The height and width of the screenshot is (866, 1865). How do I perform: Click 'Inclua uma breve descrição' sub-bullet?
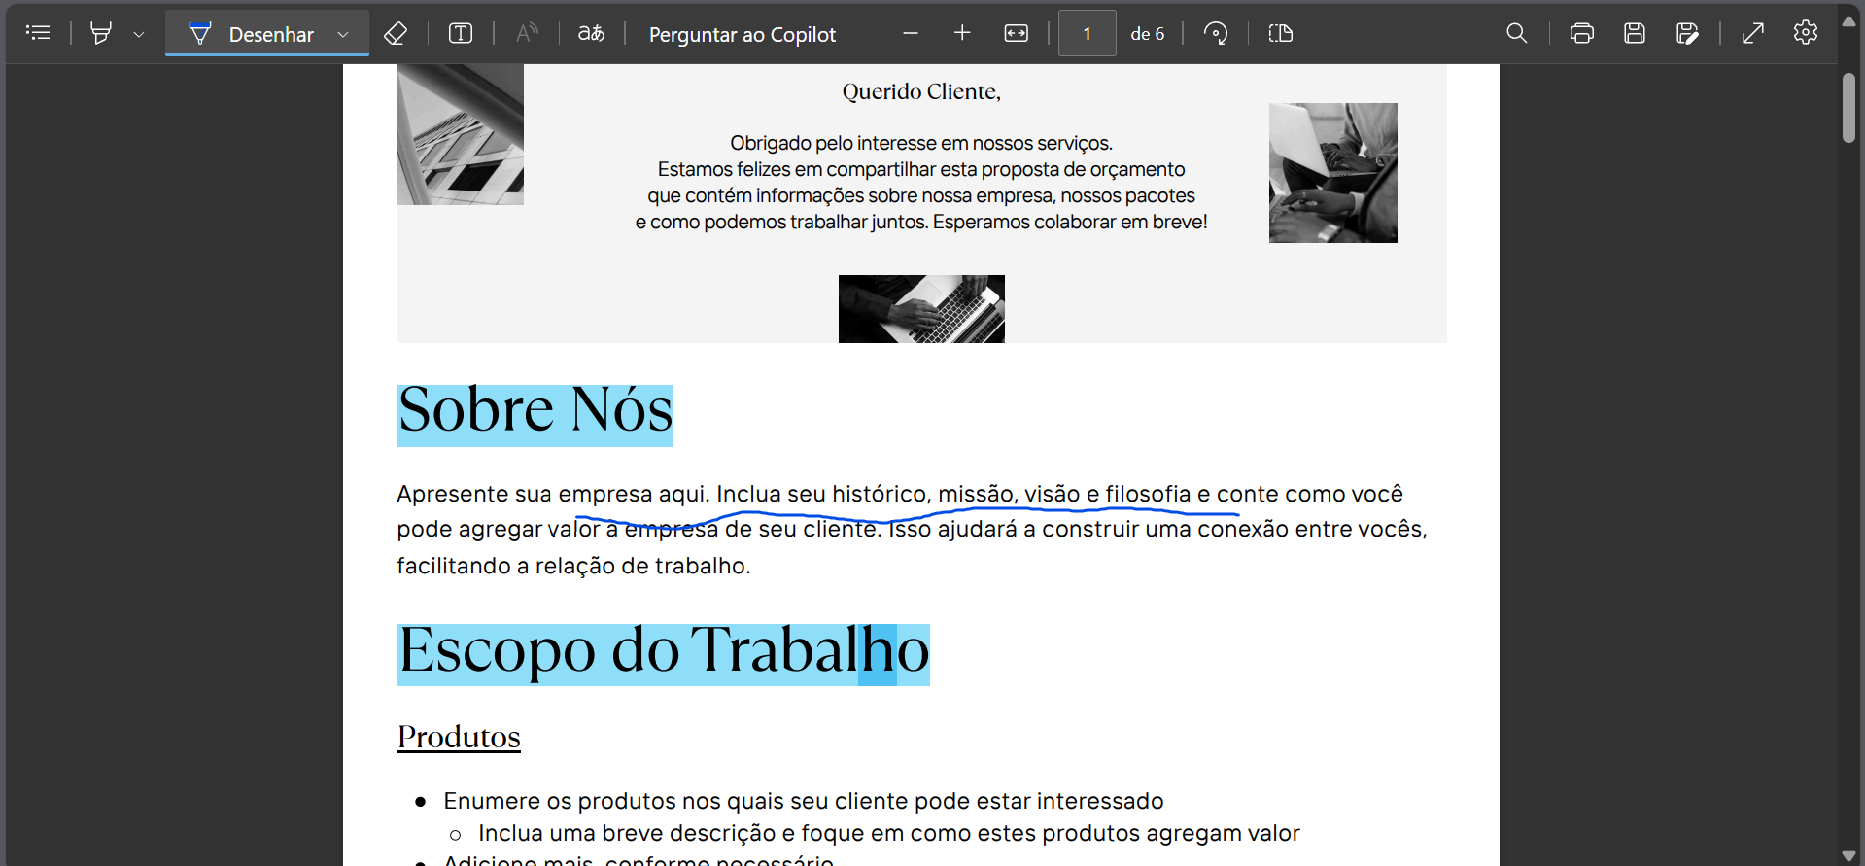[x=889, y=833]
